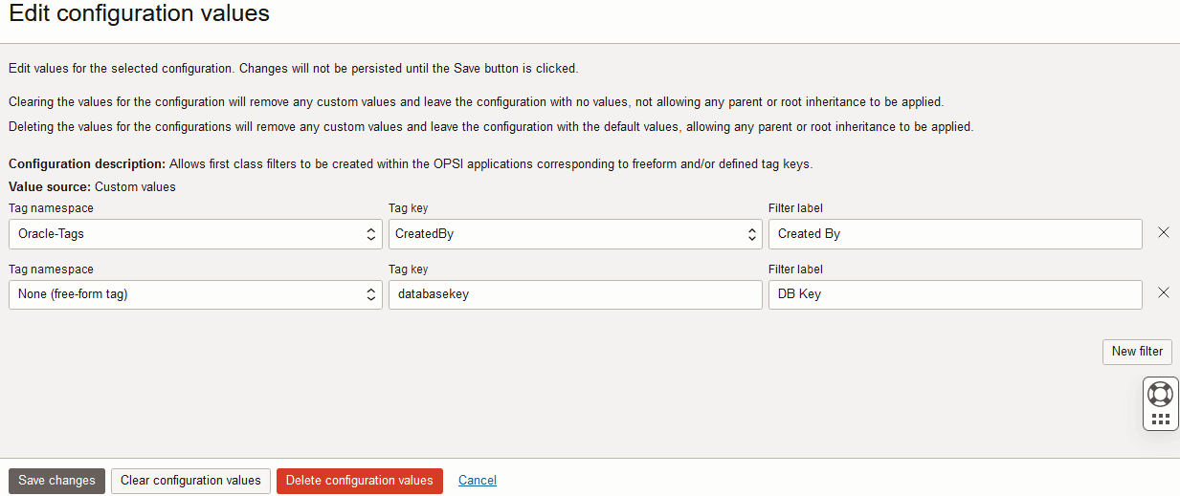Screen dimensions: 1180x496
Task: Click Delete configuration values
Action: pos(359,481)
